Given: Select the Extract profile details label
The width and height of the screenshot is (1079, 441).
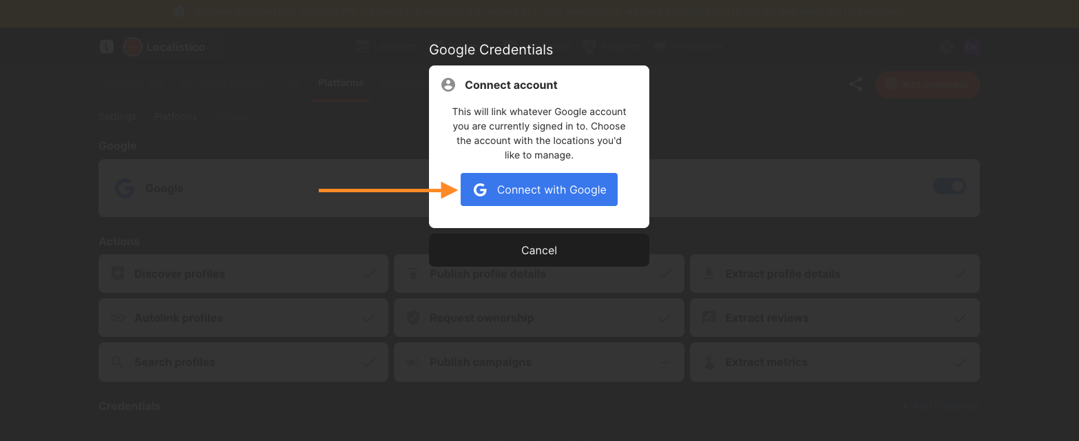Looking at the screenshot, I should pos(783,274).
